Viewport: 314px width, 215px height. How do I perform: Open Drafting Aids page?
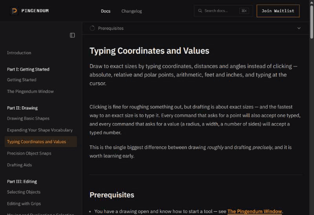(x=19, y=165)
